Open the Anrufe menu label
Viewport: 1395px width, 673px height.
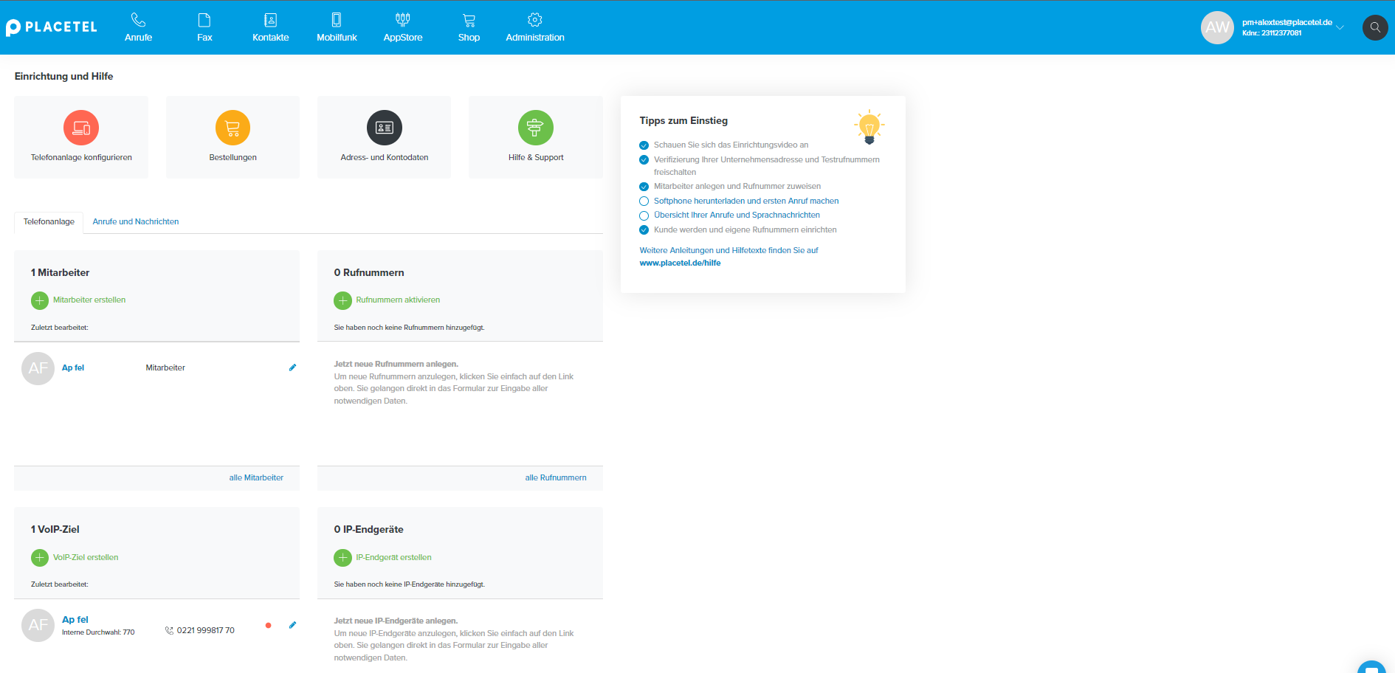point(138,38)
